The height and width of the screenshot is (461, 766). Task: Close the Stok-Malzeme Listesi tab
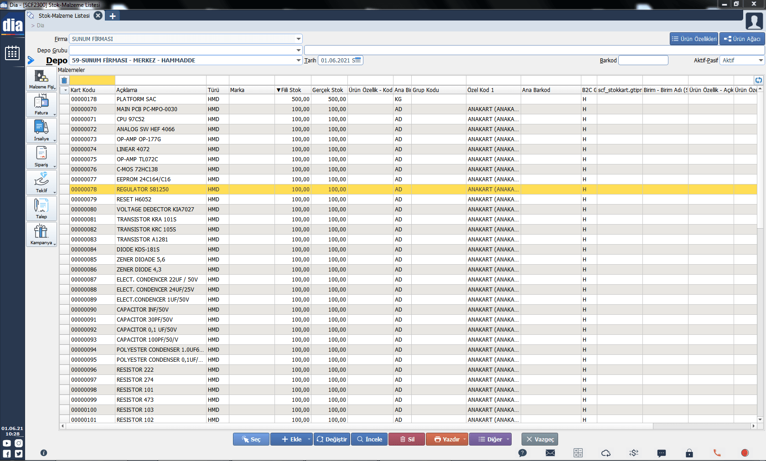(98, 15)
